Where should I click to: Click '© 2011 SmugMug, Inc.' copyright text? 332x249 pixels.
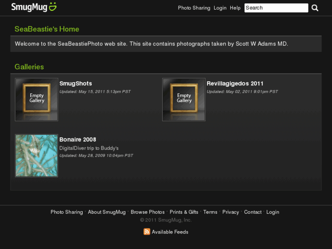tap(166, 220)
